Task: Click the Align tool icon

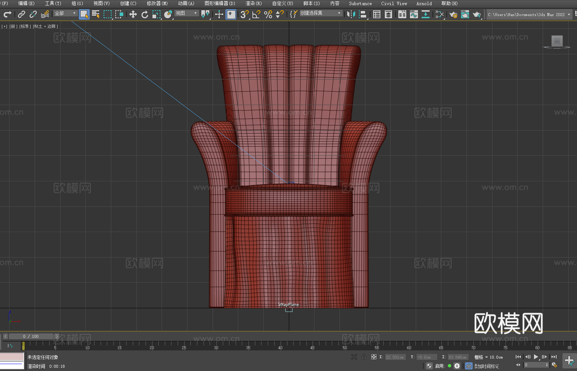Action: (363, 14)
